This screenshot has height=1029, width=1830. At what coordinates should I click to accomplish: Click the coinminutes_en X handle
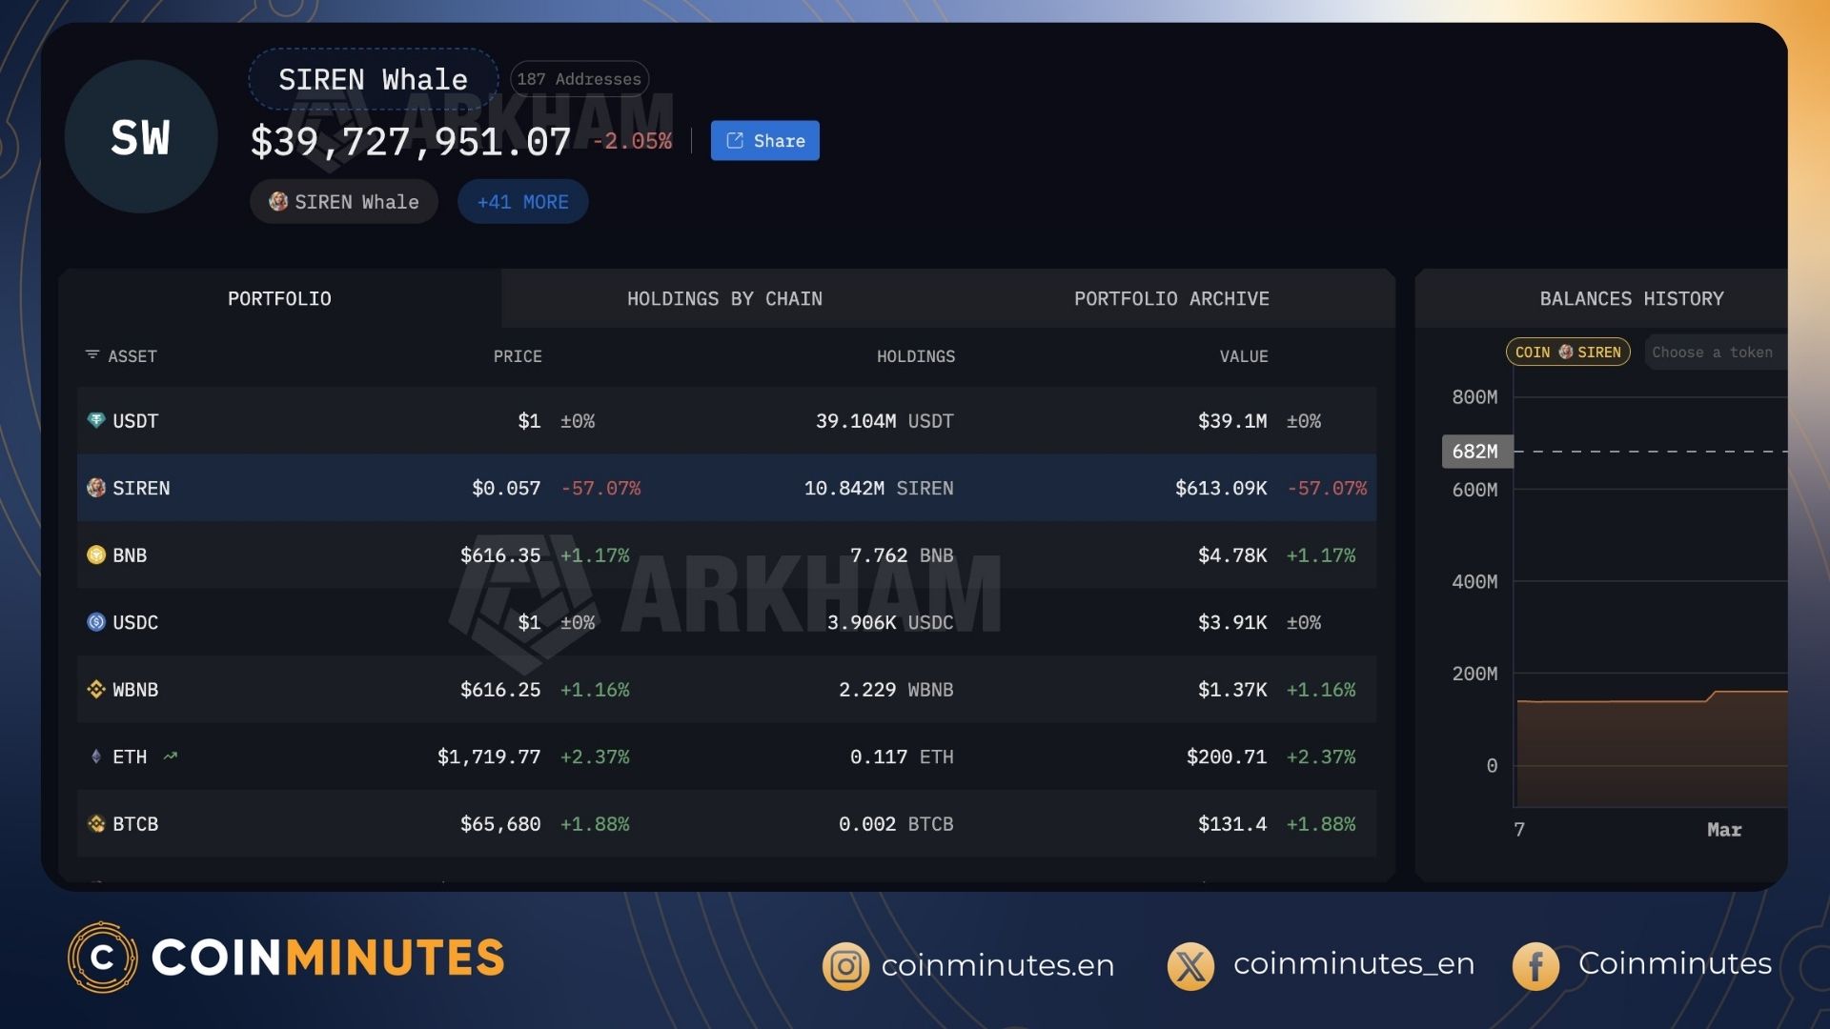point(1353,964)
